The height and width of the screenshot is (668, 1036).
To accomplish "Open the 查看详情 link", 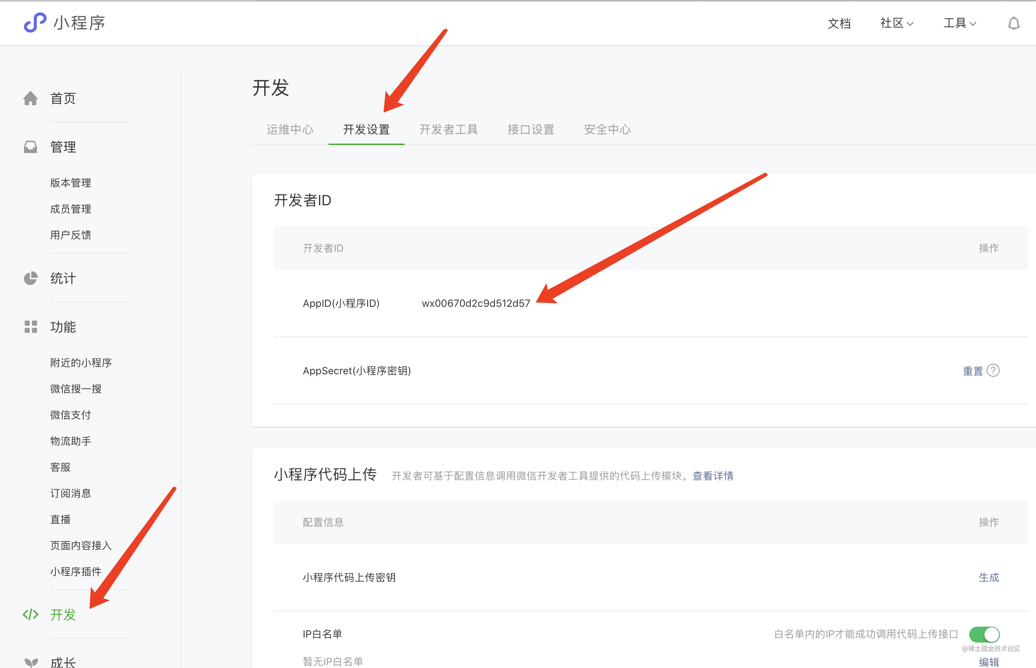I will pos(713,476).
